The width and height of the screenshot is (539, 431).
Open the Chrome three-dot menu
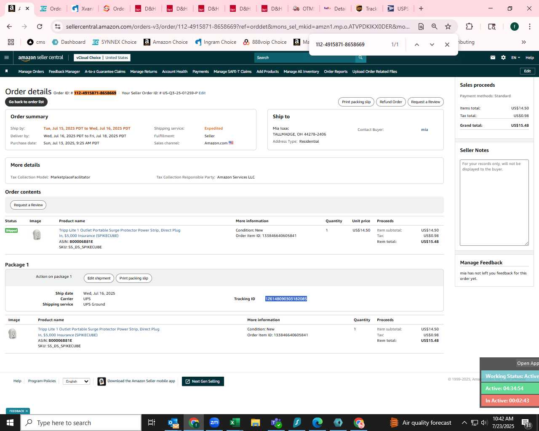529,27
